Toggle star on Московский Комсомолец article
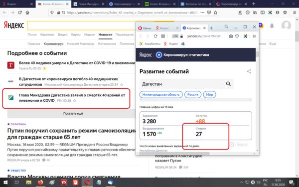The image size is (299, 187). [122, 85]
